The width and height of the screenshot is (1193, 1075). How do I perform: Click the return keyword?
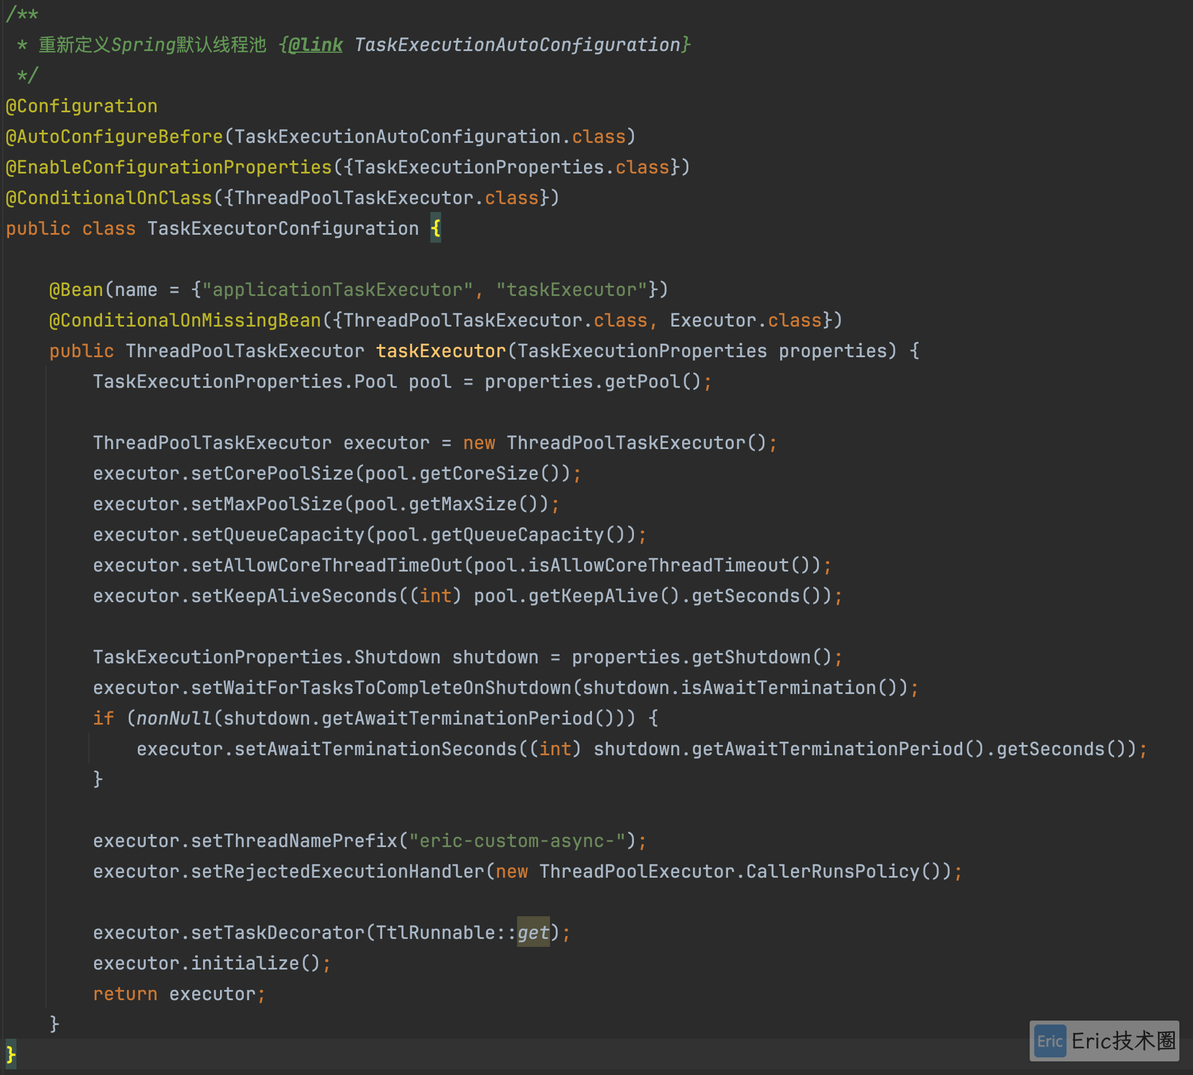(125, 994)
